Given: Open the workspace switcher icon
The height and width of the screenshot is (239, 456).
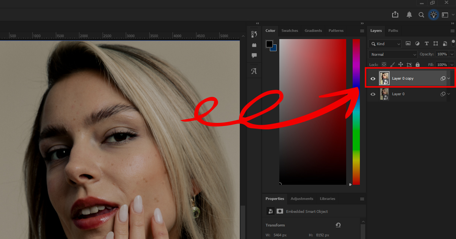Looking at the screenshot, I should point(445,15).
